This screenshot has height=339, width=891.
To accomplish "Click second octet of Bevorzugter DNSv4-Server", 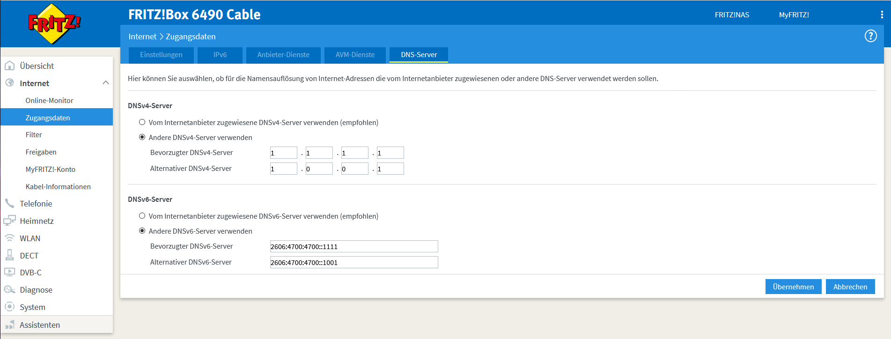I will [319, 153].
